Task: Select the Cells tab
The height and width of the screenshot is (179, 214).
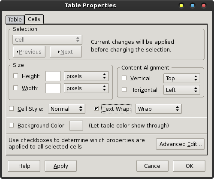Action: click(34, 19)
